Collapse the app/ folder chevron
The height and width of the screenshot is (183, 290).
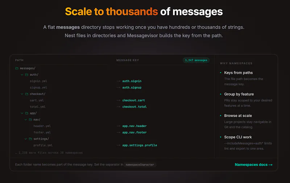tap(22, 113)
